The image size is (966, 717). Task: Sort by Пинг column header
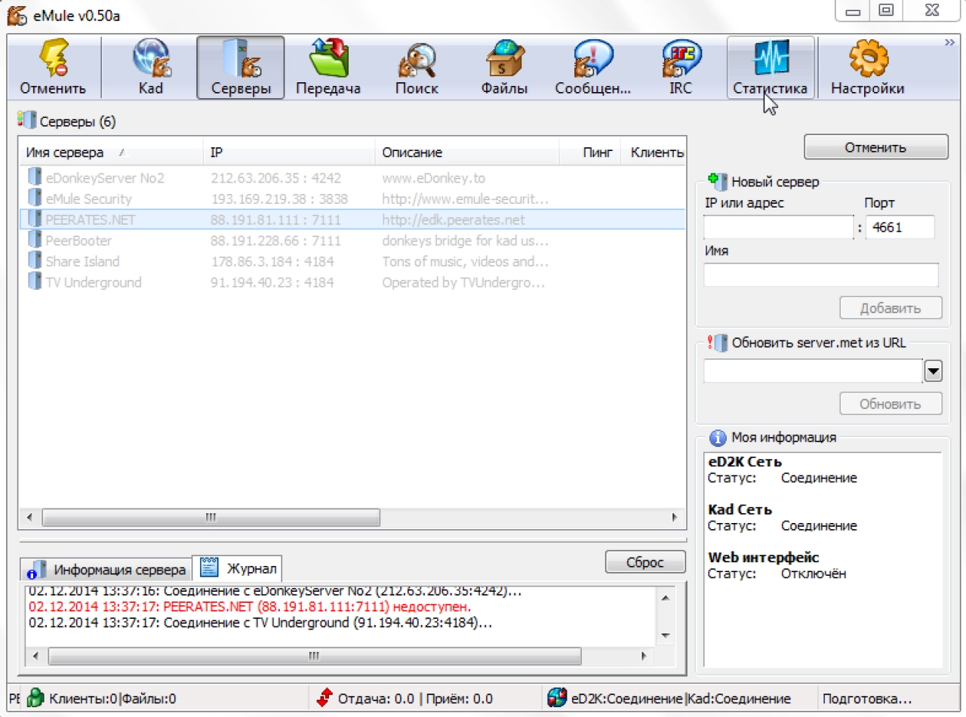pyautogui.click(x=589, y=152)
